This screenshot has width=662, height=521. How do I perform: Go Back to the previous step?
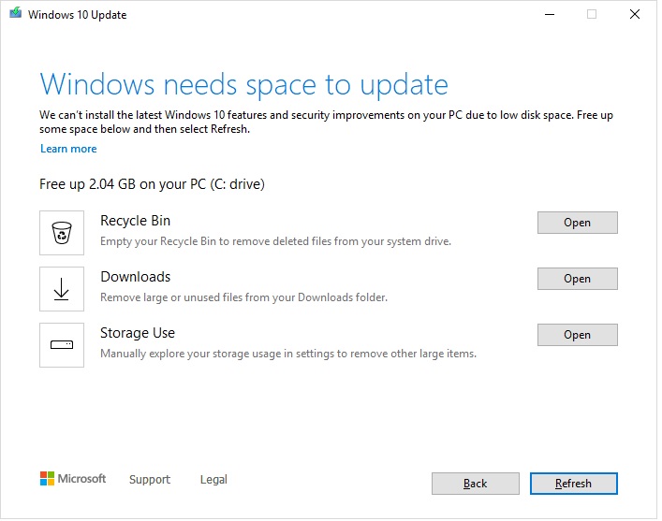coord(476,484)
